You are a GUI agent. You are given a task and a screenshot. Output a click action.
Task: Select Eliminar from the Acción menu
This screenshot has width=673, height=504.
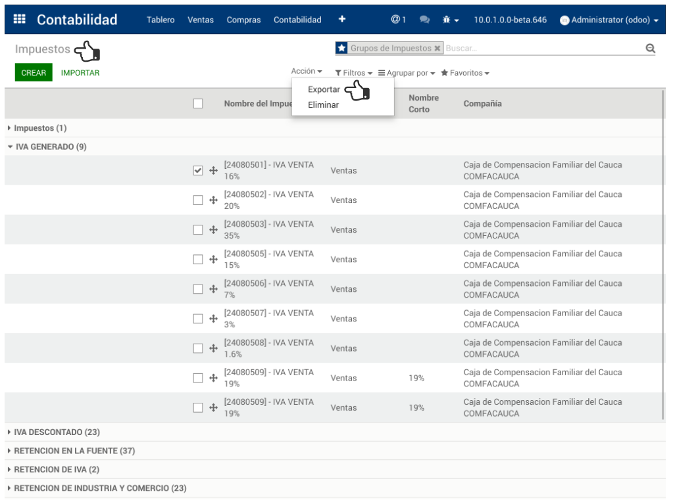(x=323, y=104)
